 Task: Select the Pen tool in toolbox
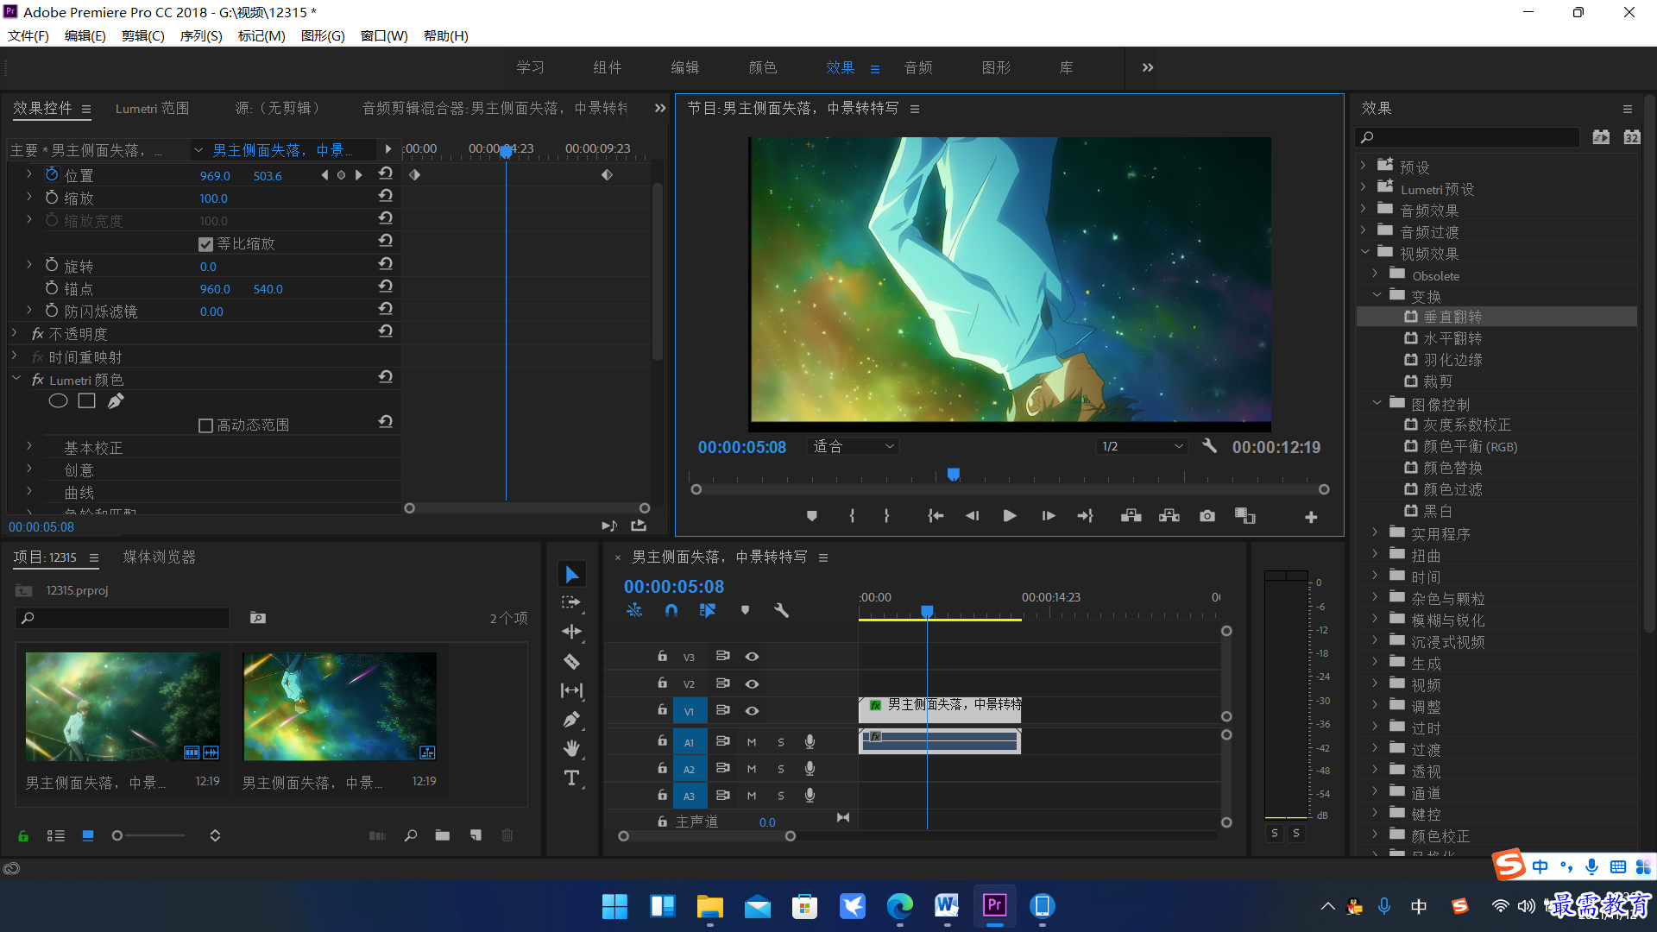pyautogui.click(x=571, y=720)
